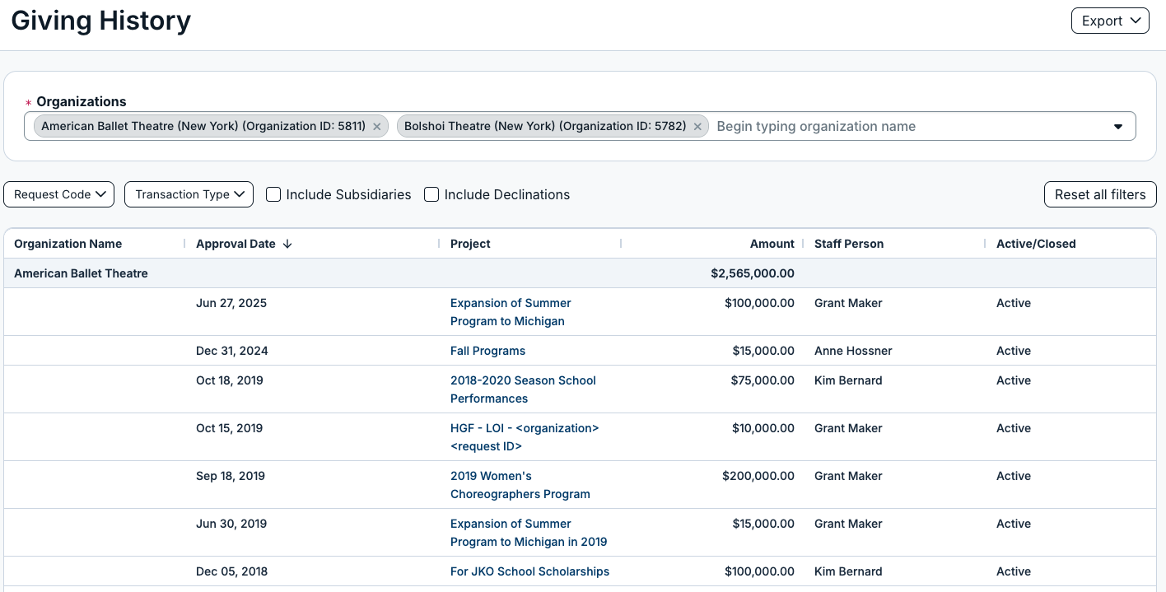The image size is (1166, 592).
Task: Click the Staff Person column header
Action: 849,244
